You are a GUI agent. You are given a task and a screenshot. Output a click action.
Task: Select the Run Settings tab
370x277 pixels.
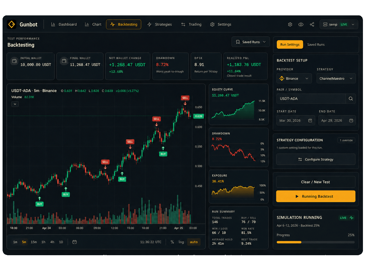pos(290,45)
